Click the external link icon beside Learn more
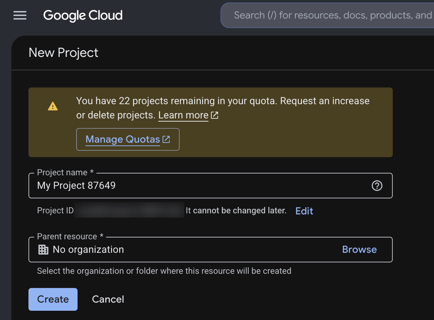The width and height of the screenshot is (434, 320). (215, 115)
